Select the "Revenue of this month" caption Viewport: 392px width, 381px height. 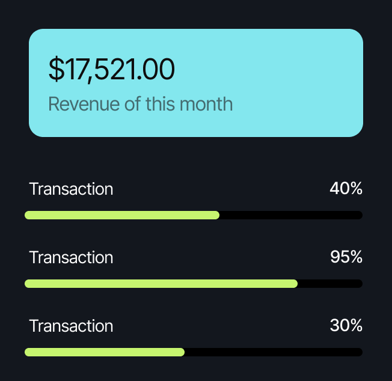point(140,103)
